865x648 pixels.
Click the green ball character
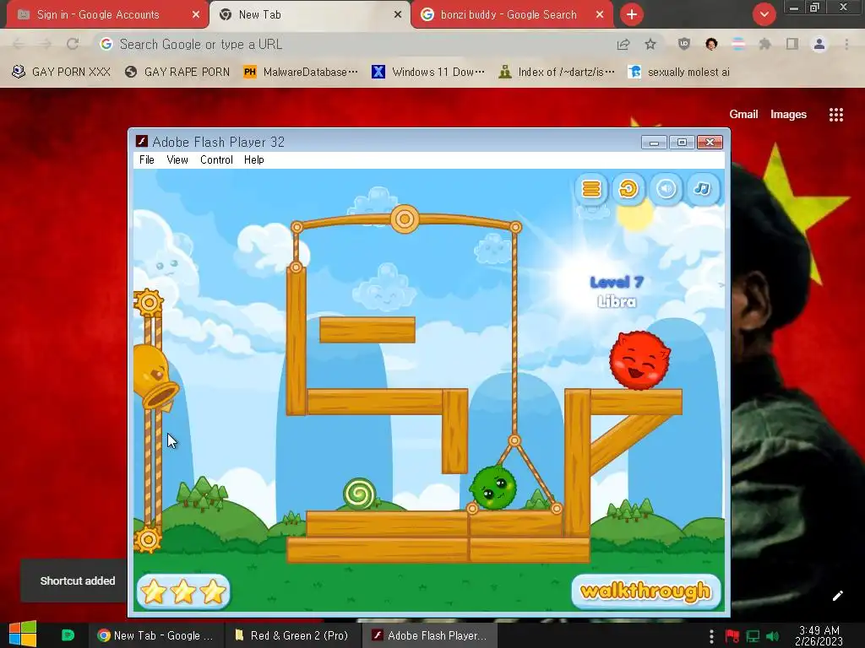[x=493, y=488]
